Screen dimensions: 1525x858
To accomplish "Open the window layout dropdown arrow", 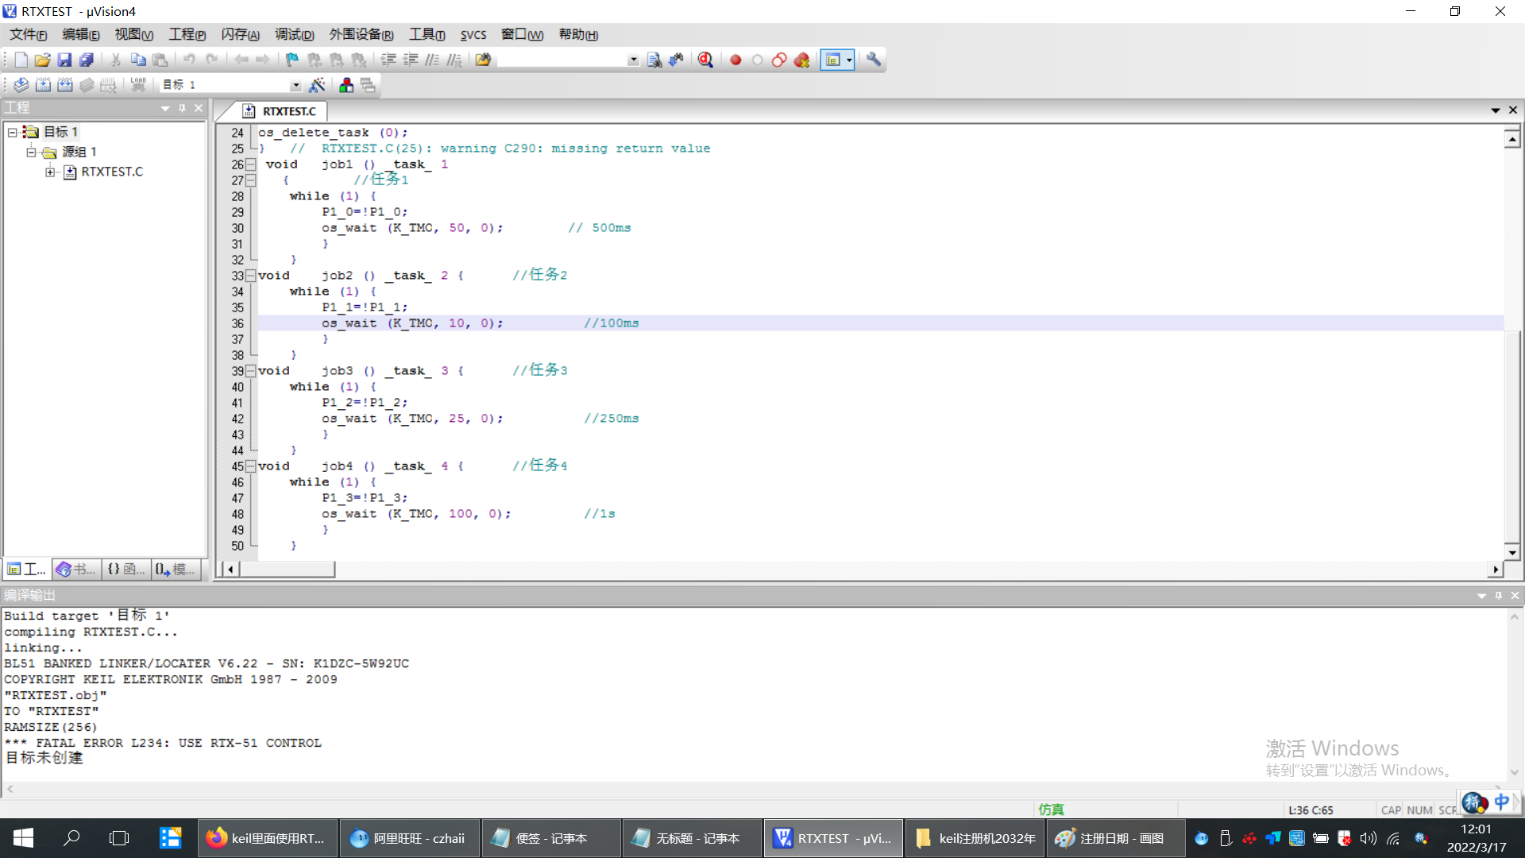I will click(849, 60).
